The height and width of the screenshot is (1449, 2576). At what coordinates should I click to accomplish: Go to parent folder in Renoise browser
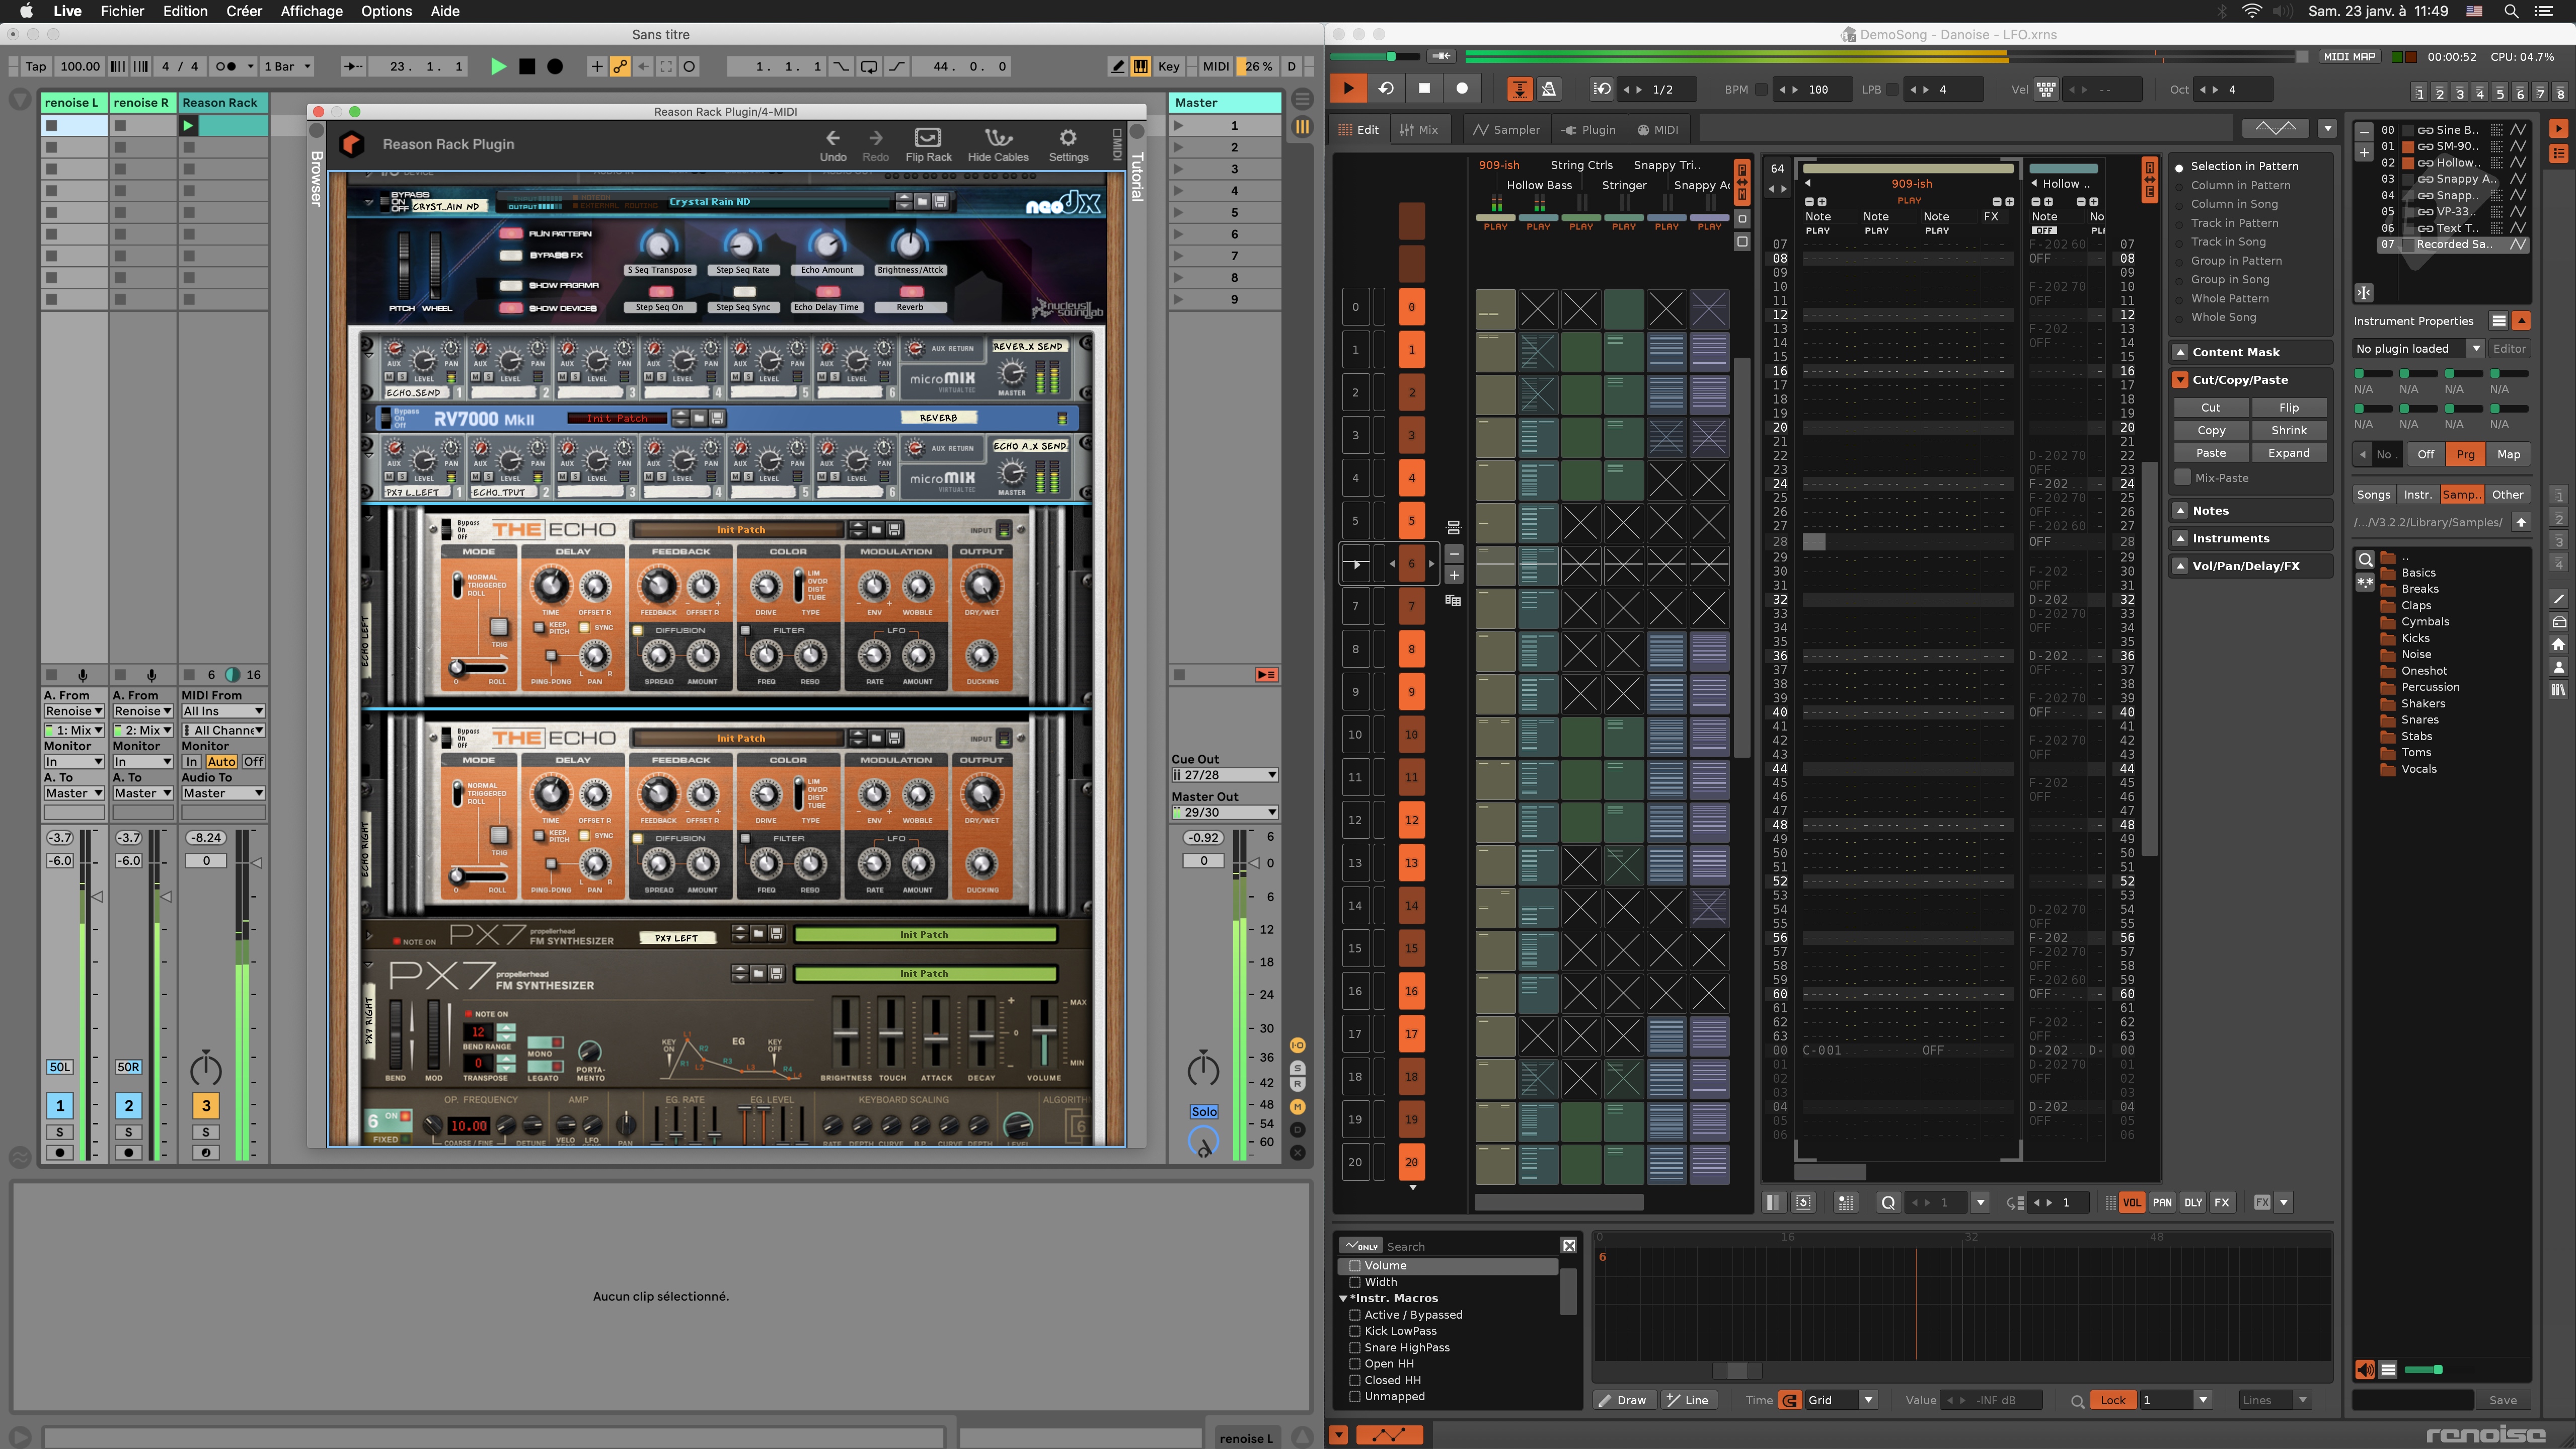2521,522
